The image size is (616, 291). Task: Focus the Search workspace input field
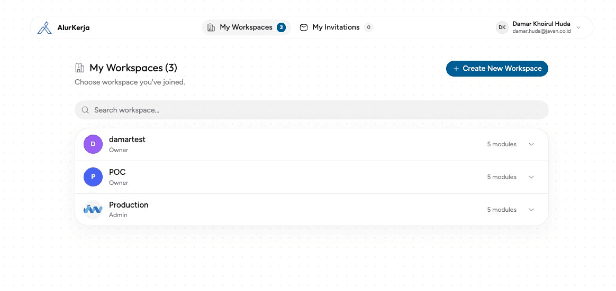coord(312,110)
